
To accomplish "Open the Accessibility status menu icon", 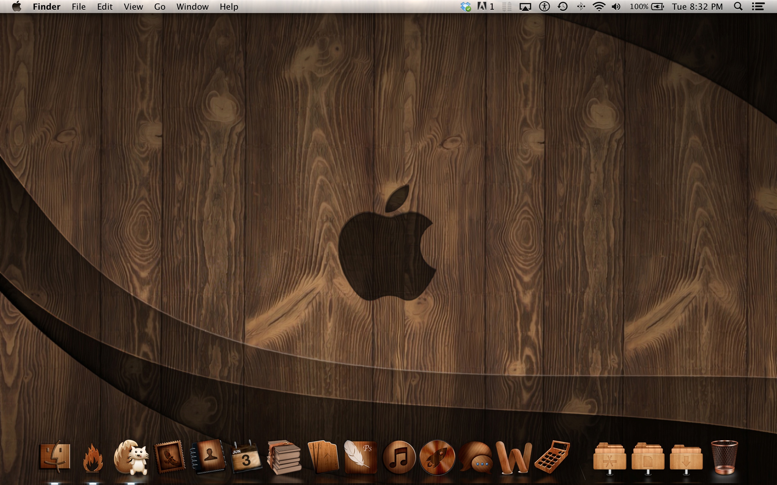I will [x=544, y=7].
